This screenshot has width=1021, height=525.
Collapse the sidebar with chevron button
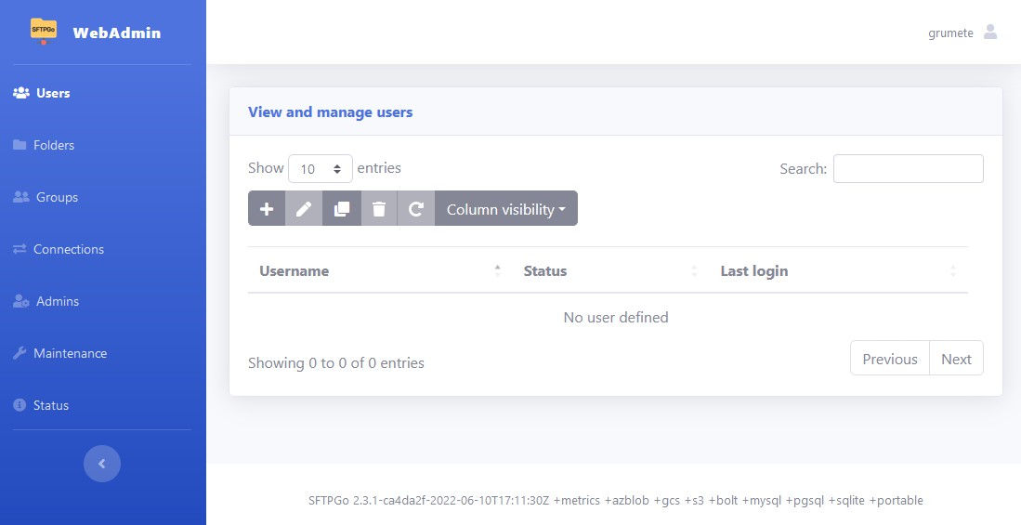pos(102,464)
